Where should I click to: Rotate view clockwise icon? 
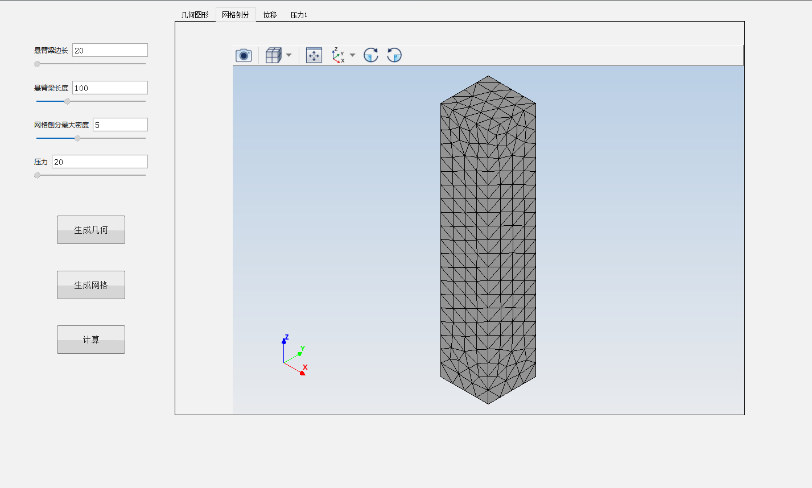(x=371, y=55)
